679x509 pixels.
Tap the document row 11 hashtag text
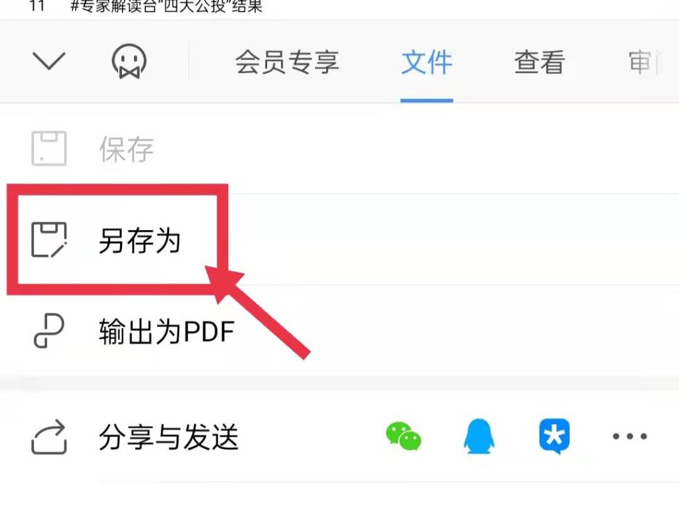point(166,6)
